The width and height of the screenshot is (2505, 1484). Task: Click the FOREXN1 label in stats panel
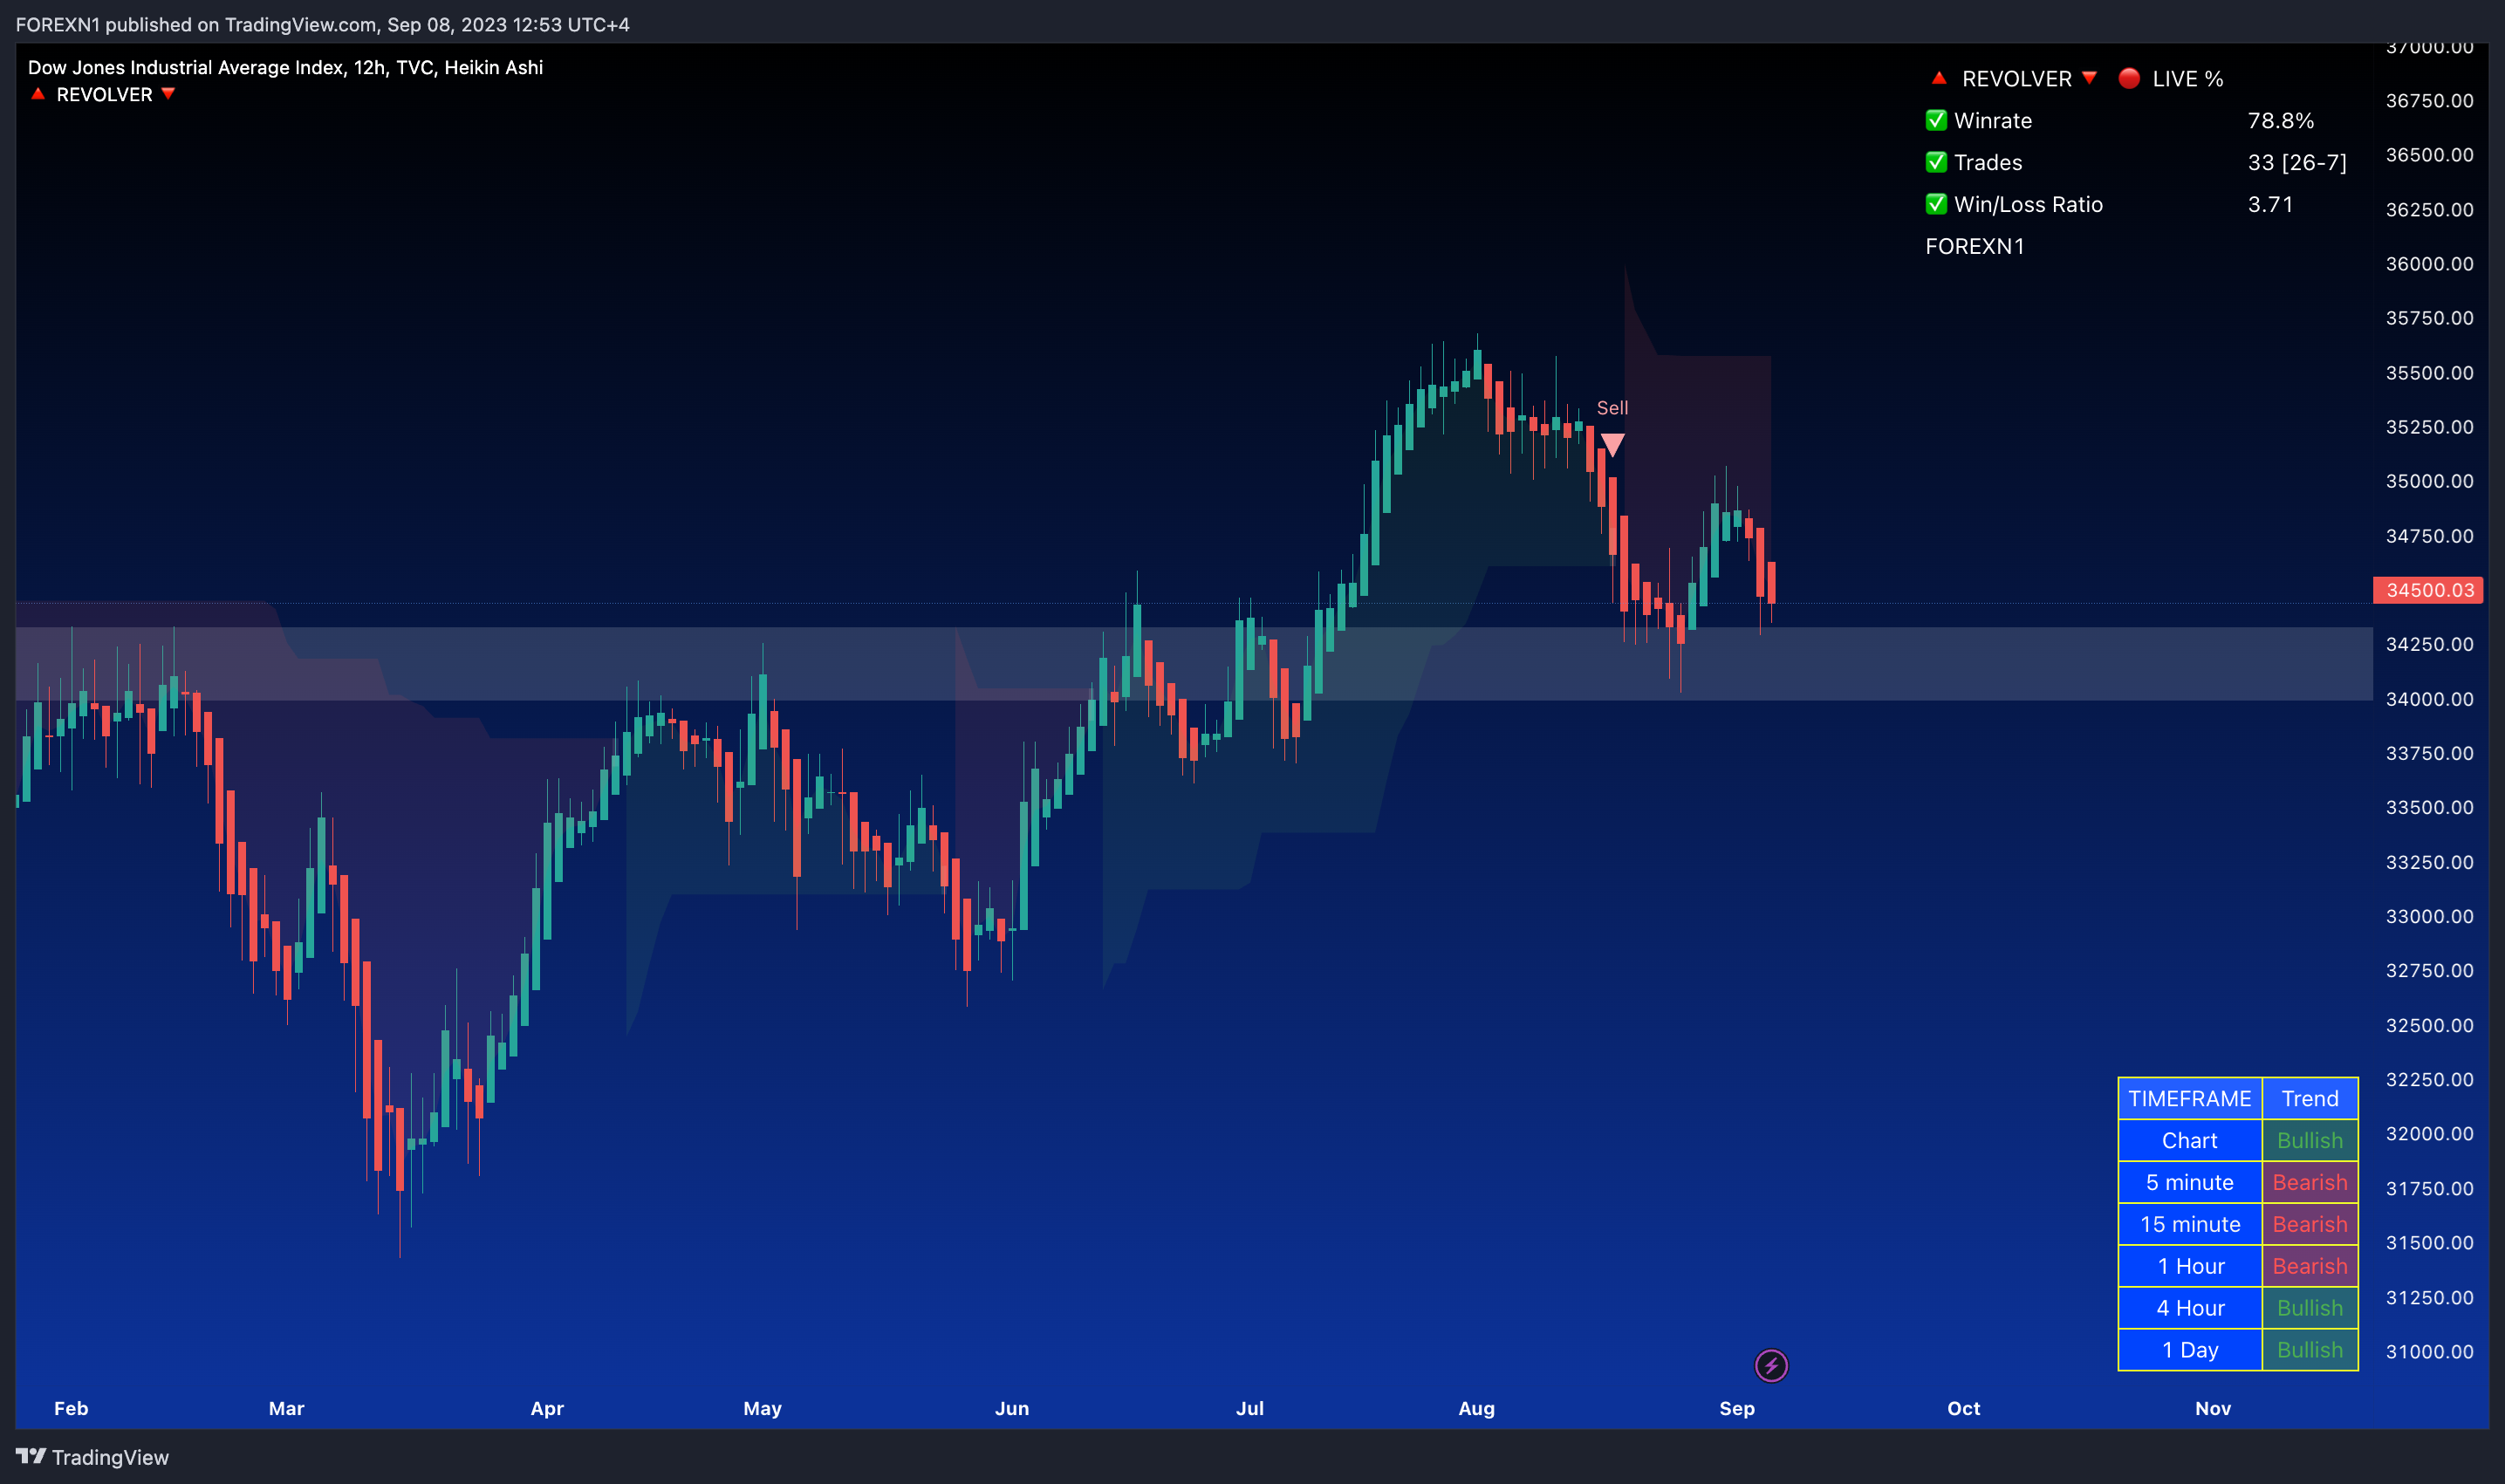(1974, 246)
